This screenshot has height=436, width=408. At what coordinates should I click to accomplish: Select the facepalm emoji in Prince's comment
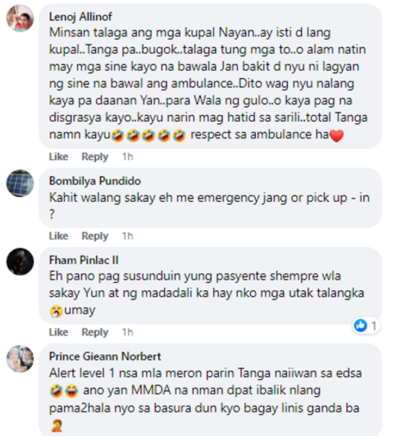point(57,426)
